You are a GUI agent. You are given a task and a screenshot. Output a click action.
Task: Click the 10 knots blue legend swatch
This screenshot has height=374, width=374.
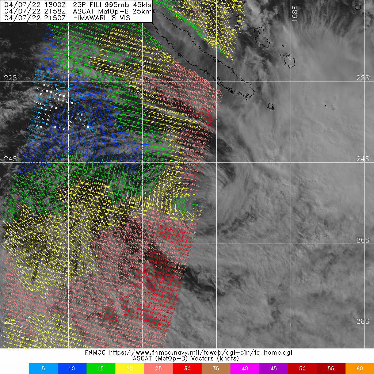[x=72, y=369]
